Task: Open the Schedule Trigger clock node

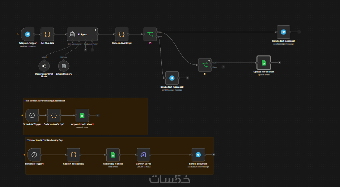Action: pyautogui.click(x=32, y=115)
